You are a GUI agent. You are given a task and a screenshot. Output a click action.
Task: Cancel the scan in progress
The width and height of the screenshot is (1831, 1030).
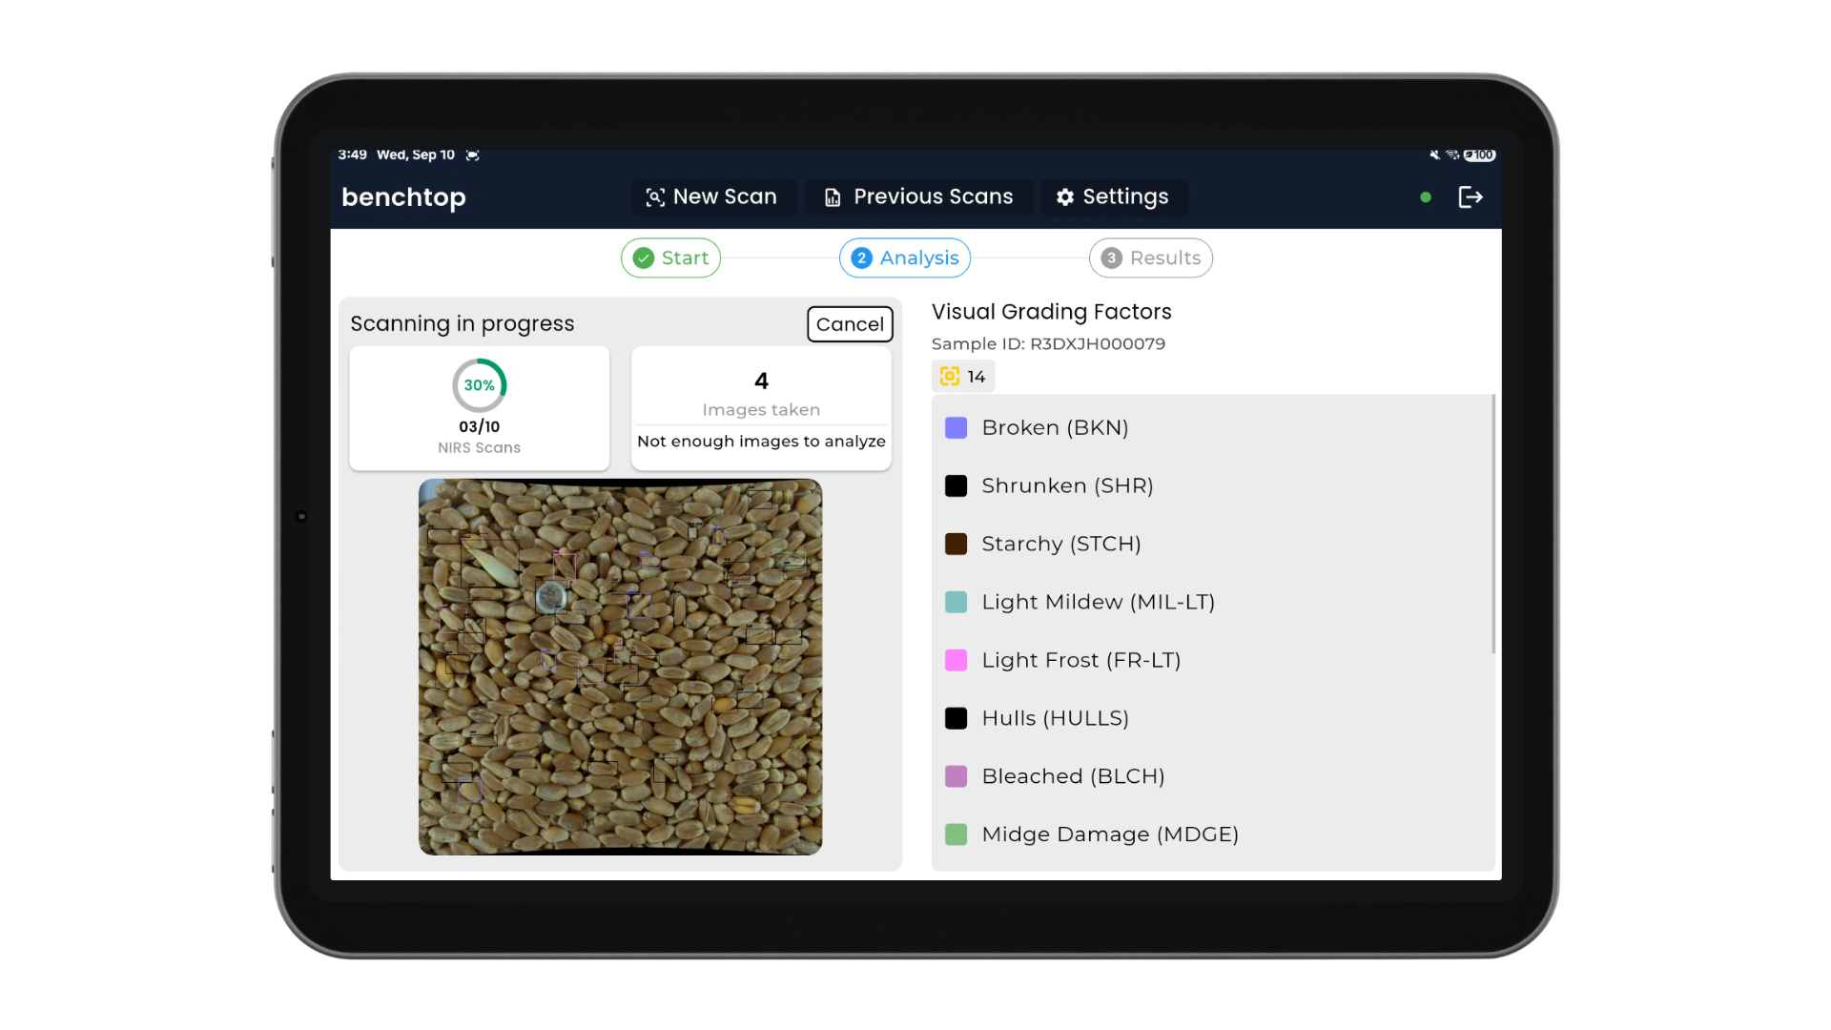849,324
